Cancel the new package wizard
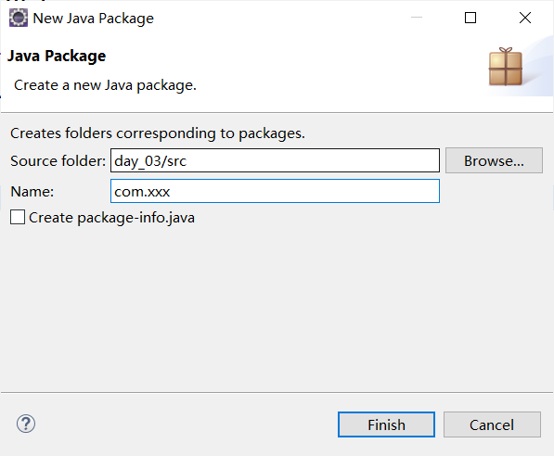 pos(492,424)
